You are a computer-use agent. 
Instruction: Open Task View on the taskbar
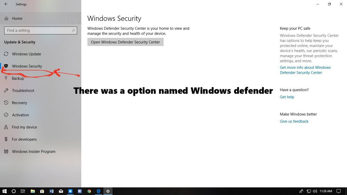click(x=23, y=191)
